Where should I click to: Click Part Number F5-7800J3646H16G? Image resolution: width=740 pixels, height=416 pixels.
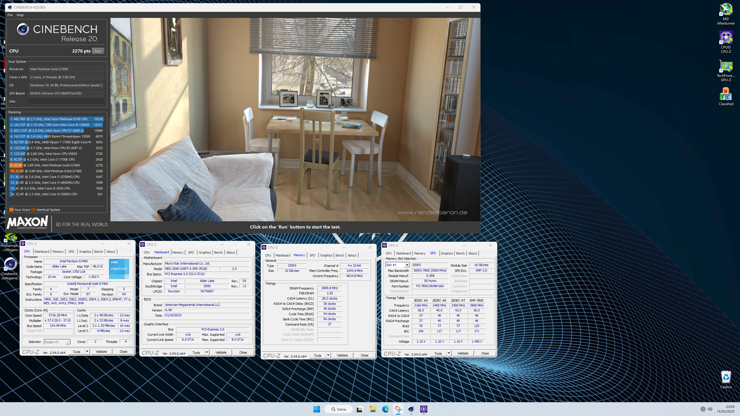[430, 286]
